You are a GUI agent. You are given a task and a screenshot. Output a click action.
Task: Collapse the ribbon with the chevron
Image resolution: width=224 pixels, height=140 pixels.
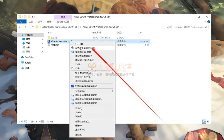205,22
